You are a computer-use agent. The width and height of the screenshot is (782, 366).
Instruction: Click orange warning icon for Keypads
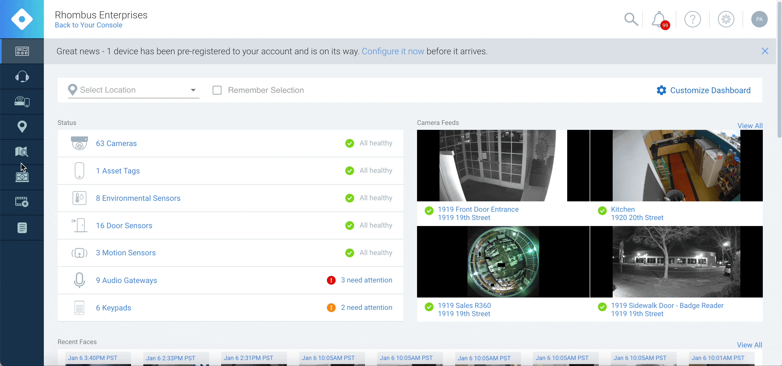[x=331, y=307]
